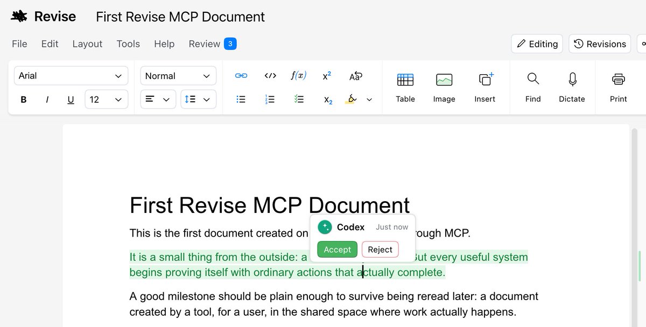Image resolution: width=646 pixels, height=327 pixels.
Task: Open the Layout menu
Action: (x=87, y=44)
